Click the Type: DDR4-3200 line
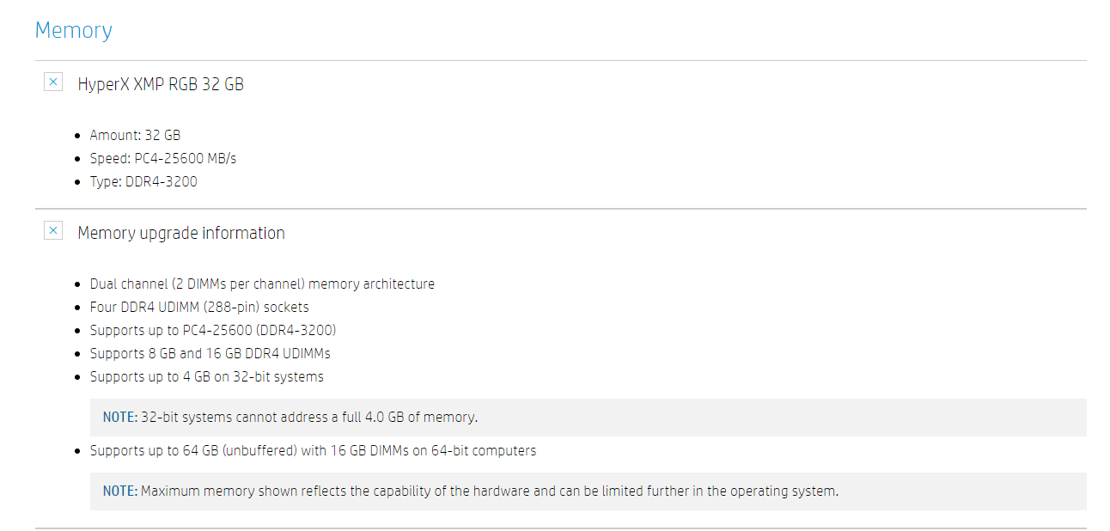The image size is (1110, 531). point(143,181)
